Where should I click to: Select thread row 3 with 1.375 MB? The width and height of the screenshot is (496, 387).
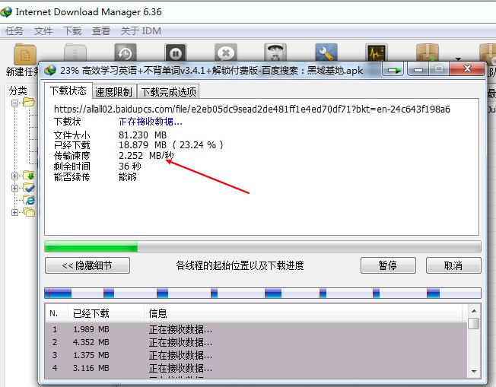(256, 355)
